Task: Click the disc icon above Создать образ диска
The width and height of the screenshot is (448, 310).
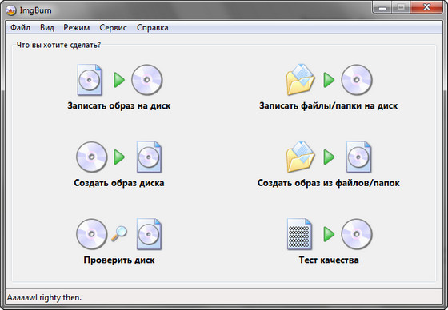Action: click(x=92, y=157)
